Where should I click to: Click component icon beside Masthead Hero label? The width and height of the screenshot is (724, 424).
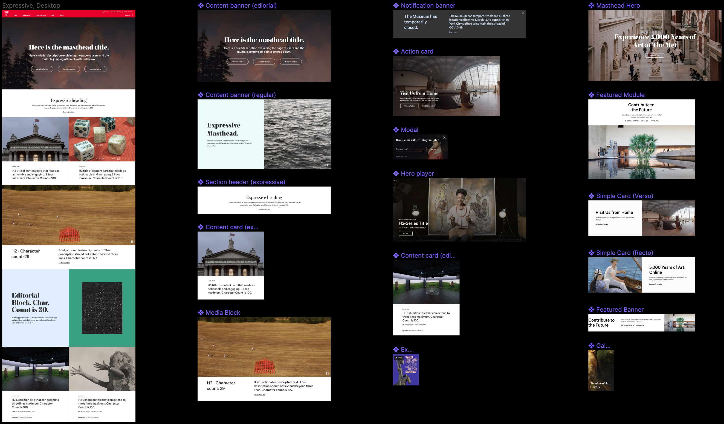click(591, 5)
